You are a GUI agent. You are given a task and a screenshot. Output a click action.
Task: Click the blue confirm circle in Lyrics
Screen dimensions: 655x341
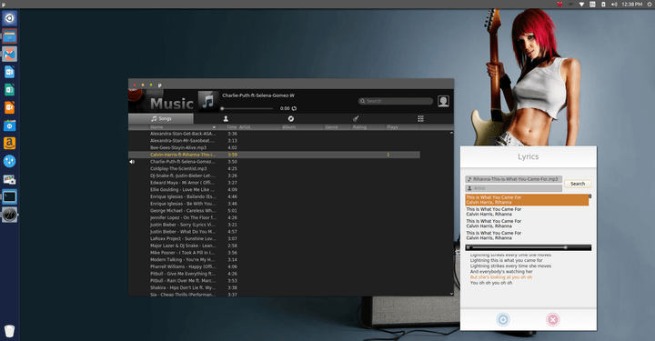point(503,320)
